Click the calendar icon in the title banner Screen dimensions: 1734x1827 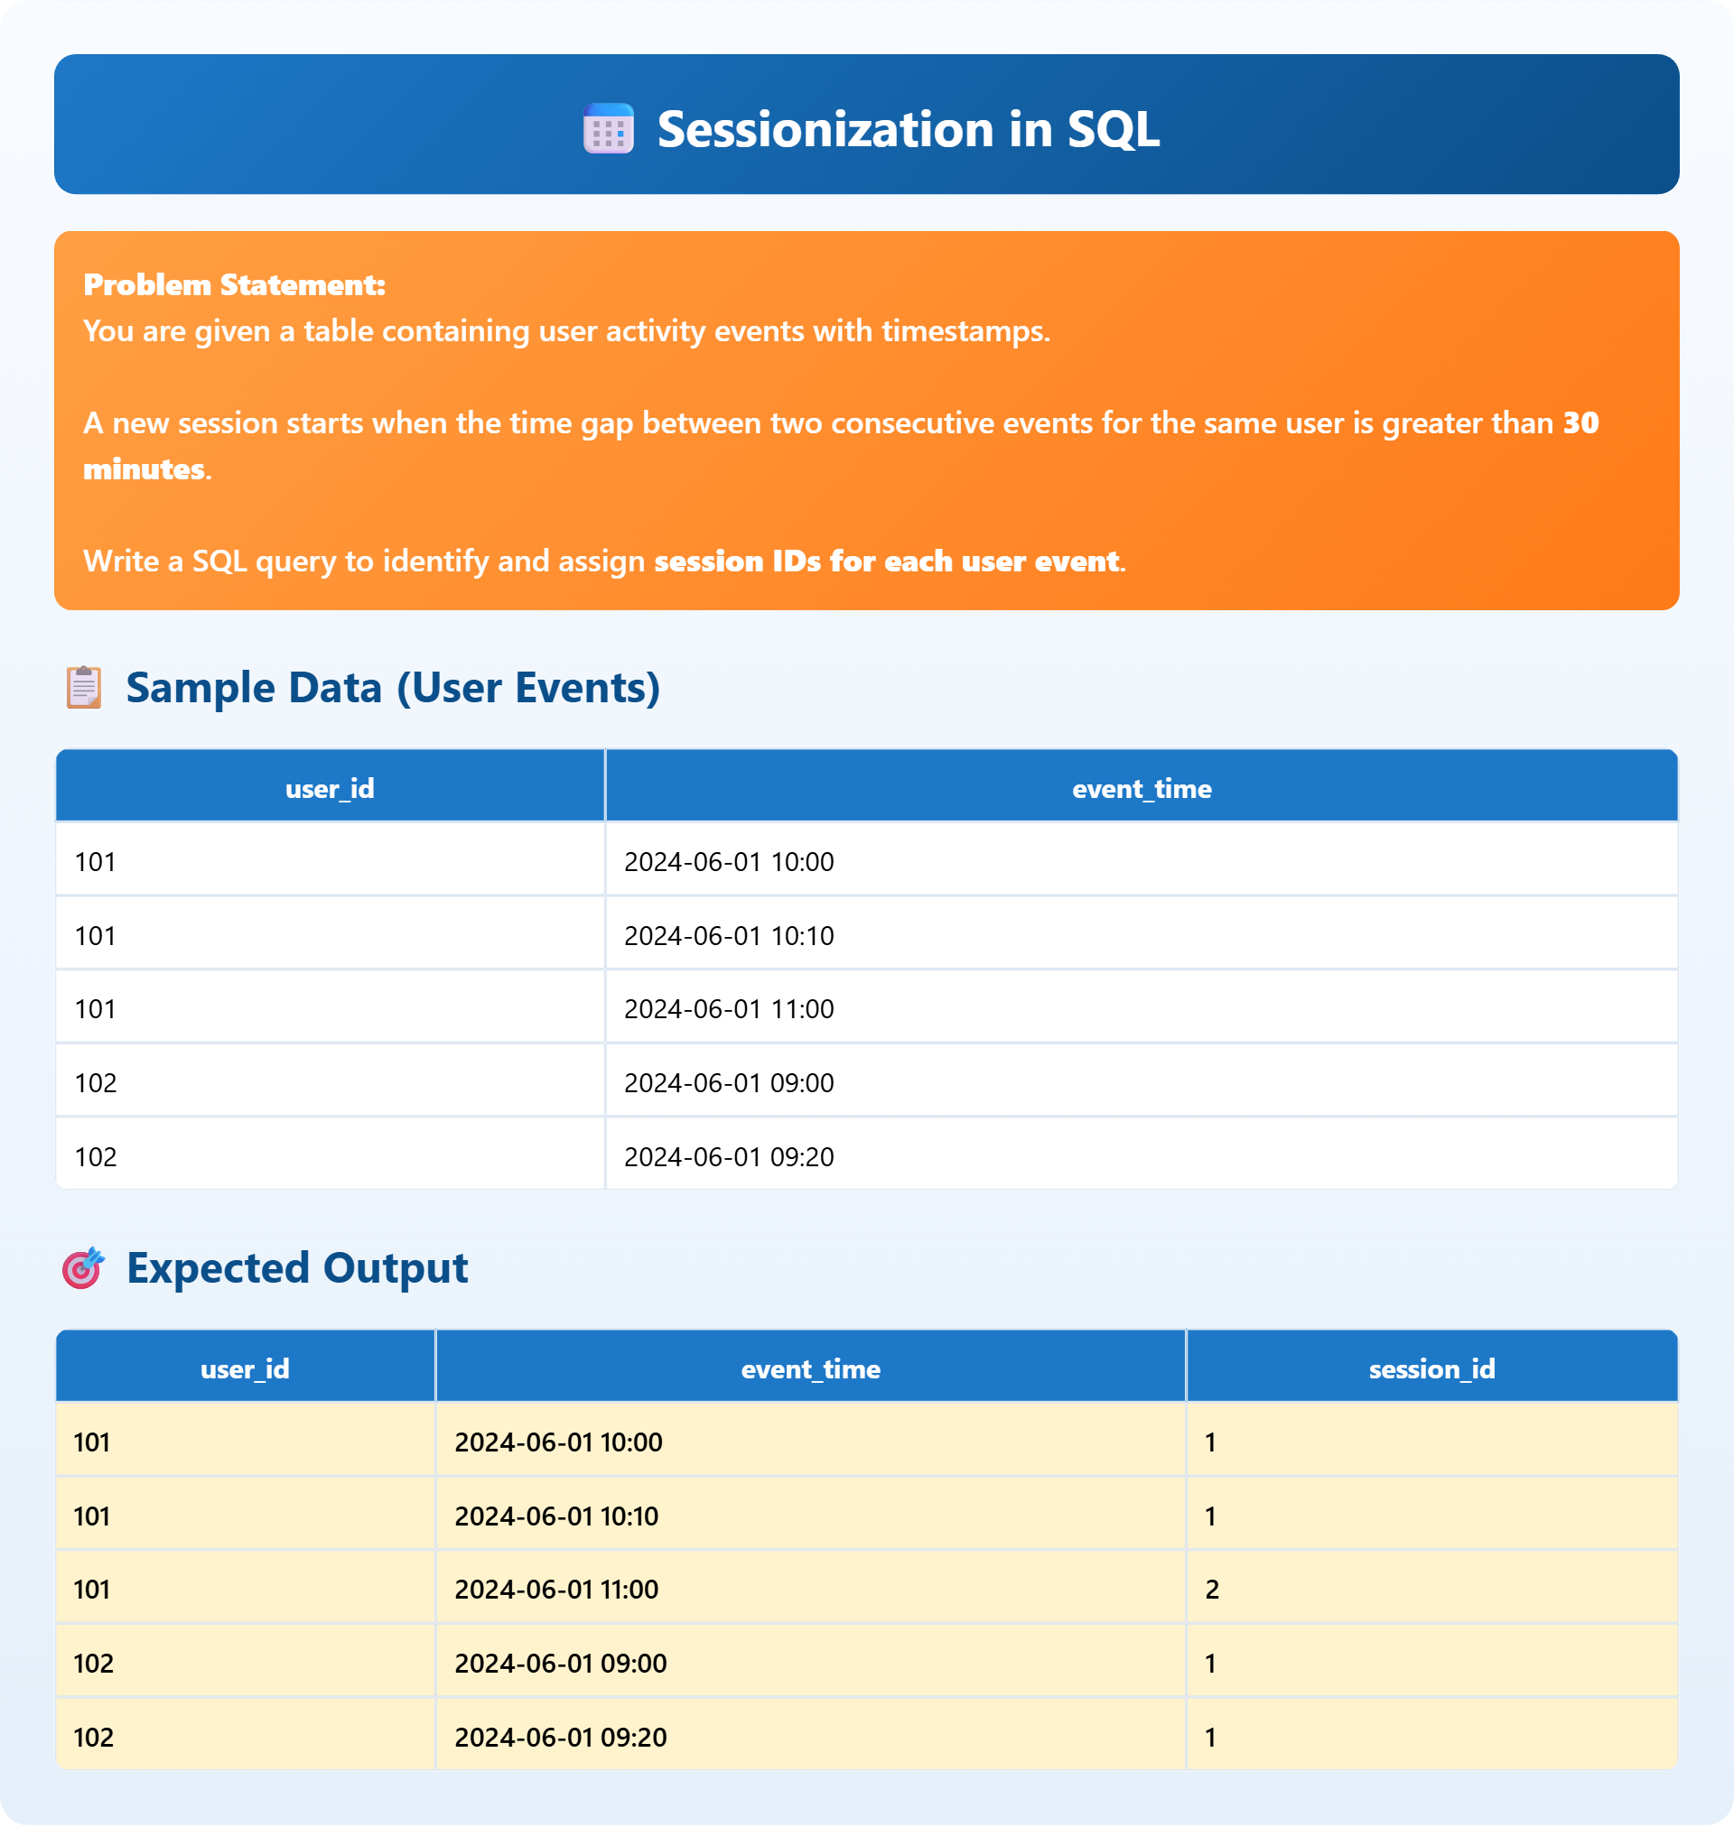point(606,129)
